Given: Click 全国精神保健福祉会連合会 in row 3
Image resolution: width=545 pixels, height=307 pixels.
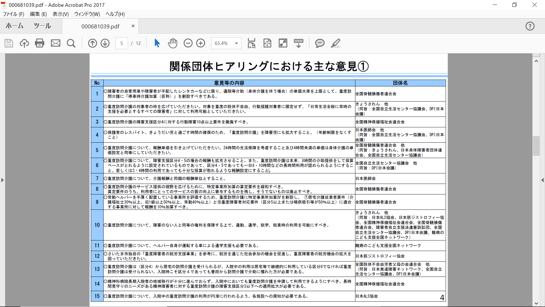Looking at the screenshot, I should (x=380, y=122).
